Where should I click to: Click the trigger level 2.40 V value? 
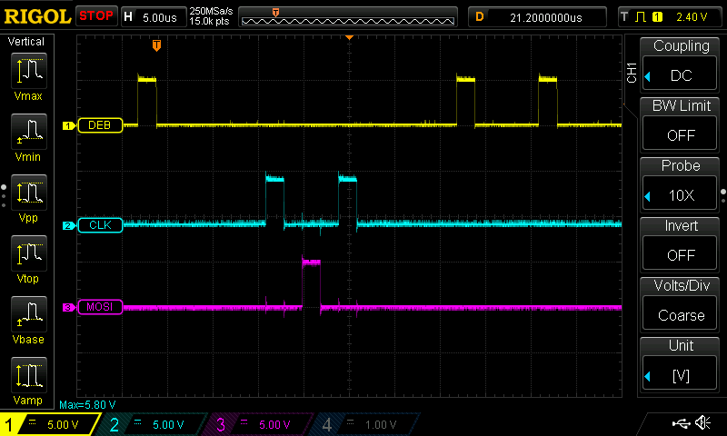(692, 17)
